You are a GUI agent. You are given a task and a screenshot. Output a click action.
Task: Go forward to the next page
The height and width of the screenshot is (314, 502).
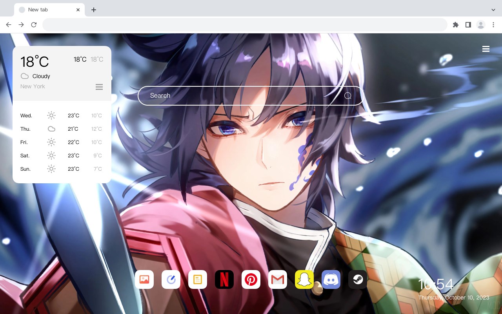point(21,25)
